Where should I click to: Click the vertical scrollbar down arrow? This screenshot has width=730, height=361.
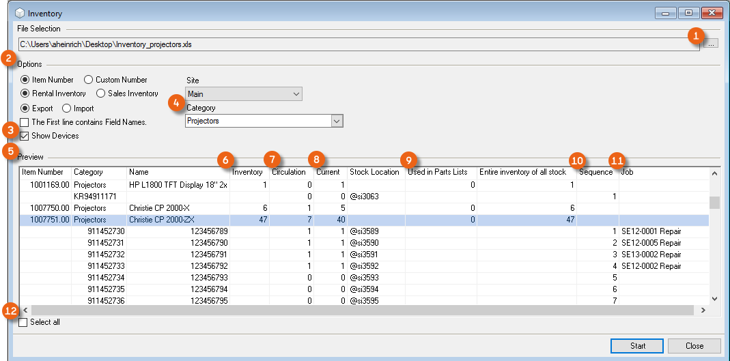714,299
